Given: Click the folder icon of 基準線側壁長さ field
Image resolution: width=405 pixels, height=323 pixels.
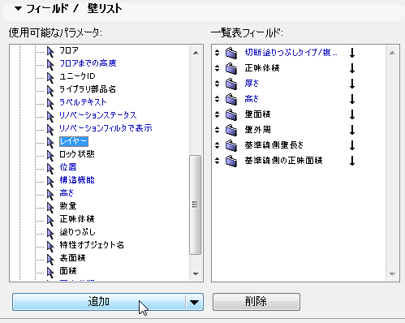Looking at the screenshot, I should coord(231,145).
